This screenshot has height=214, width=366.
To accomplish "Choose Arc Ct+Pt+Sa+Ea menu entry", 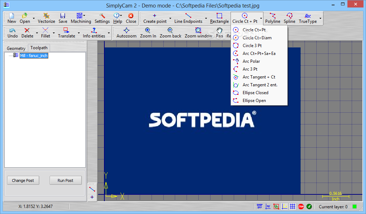I will (x=259, y=53).
